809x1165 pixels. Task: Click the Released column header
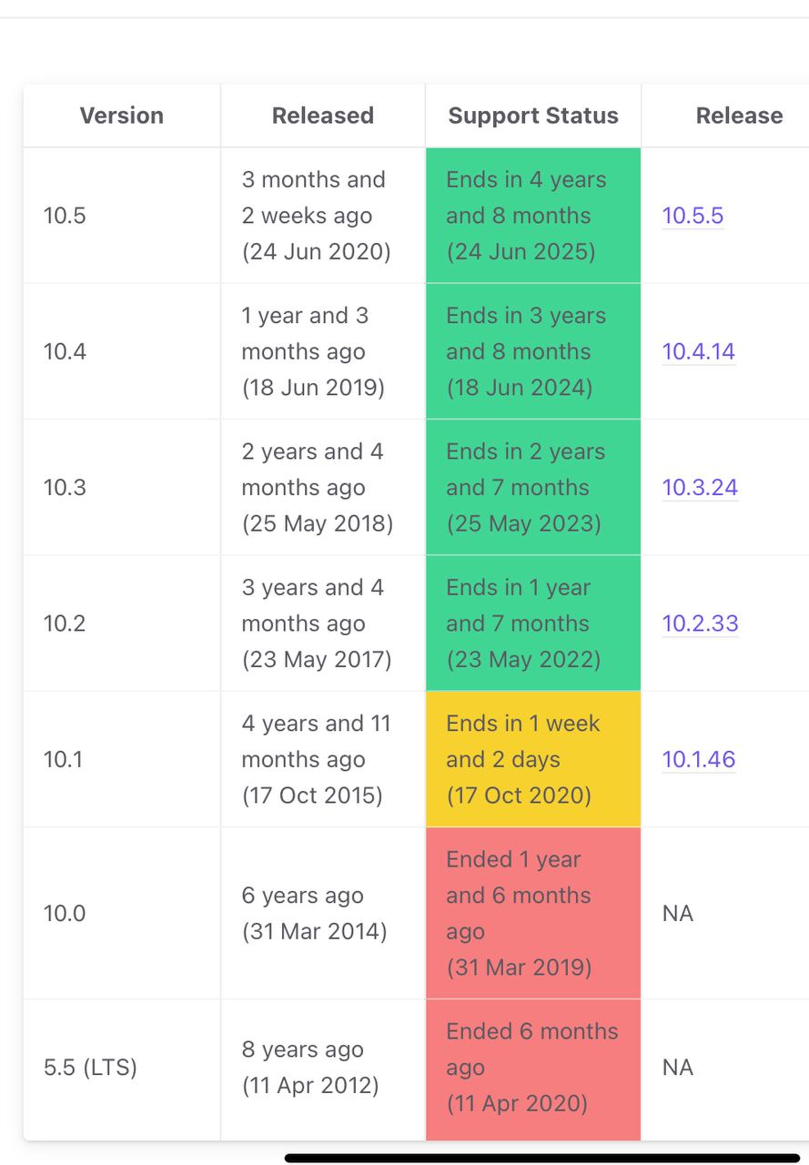coord(322,116)
